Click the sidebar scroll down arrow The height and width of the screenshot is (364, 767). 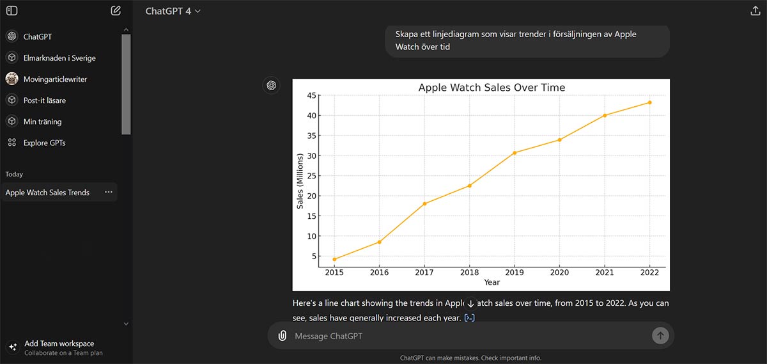[x=126, y=324]
